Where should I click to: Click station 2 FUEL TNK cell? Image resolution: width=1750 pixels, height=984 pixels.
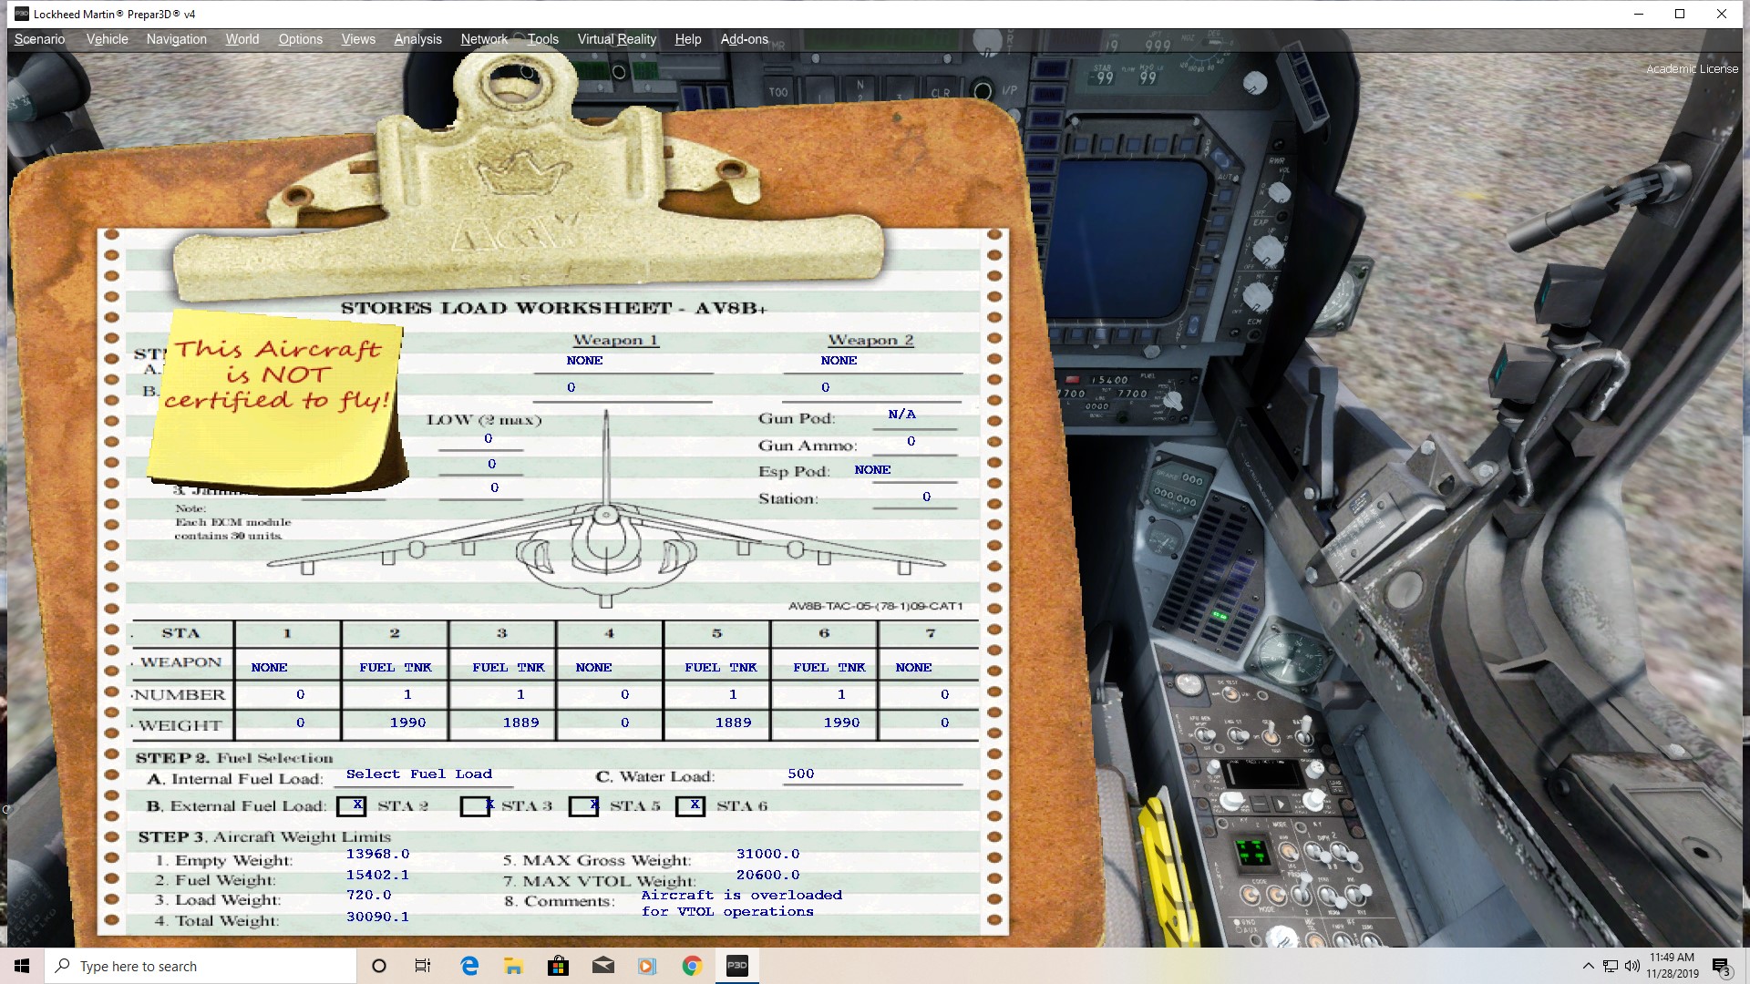(x=396, y=668)
